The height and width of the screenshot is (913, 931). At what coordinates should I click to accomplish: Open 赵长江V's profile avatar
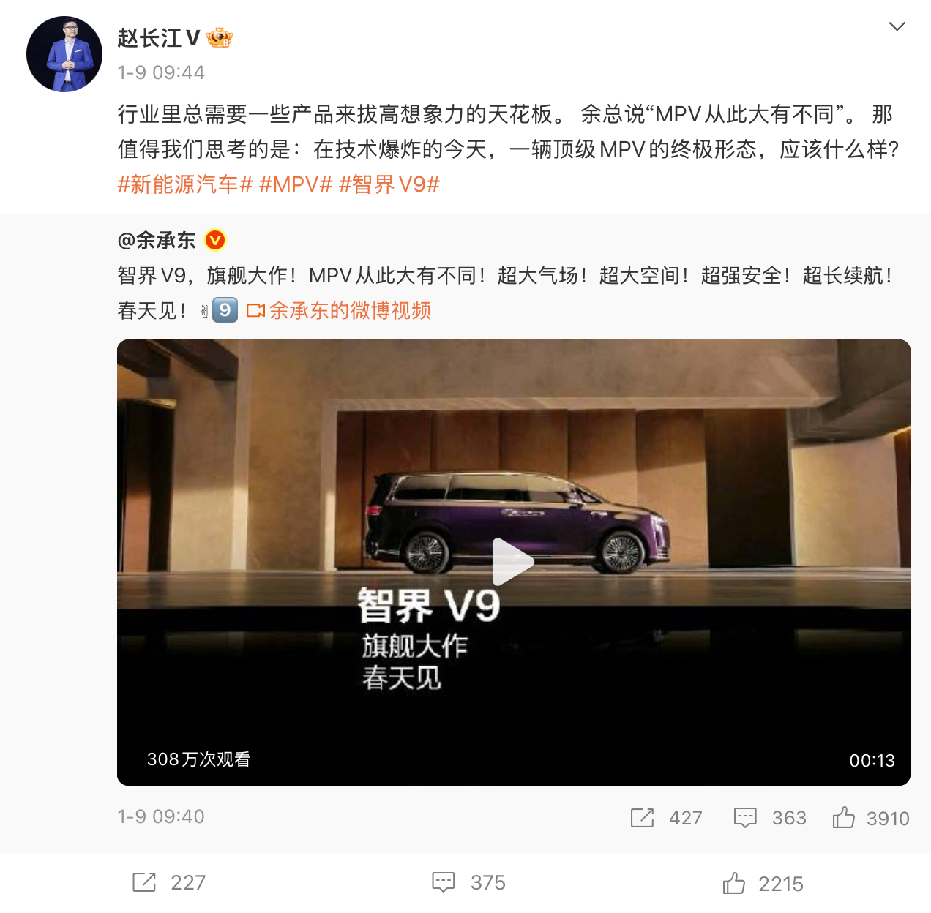[x=64, y=54]
